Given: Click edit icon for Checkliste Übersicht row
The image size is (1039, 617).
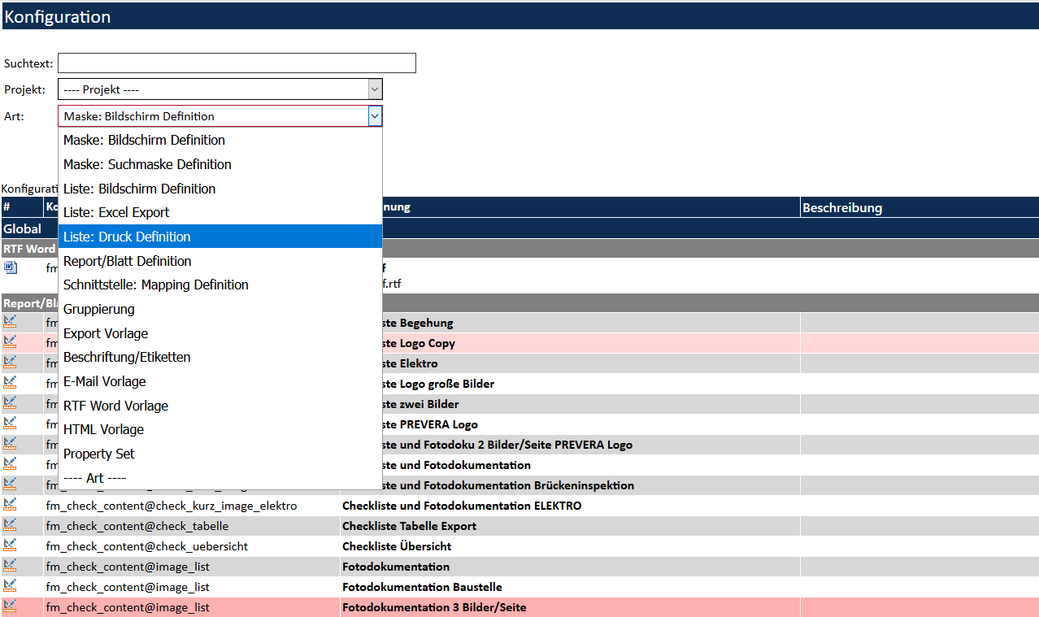Looking at the screenshot, I should coord(10,545).
